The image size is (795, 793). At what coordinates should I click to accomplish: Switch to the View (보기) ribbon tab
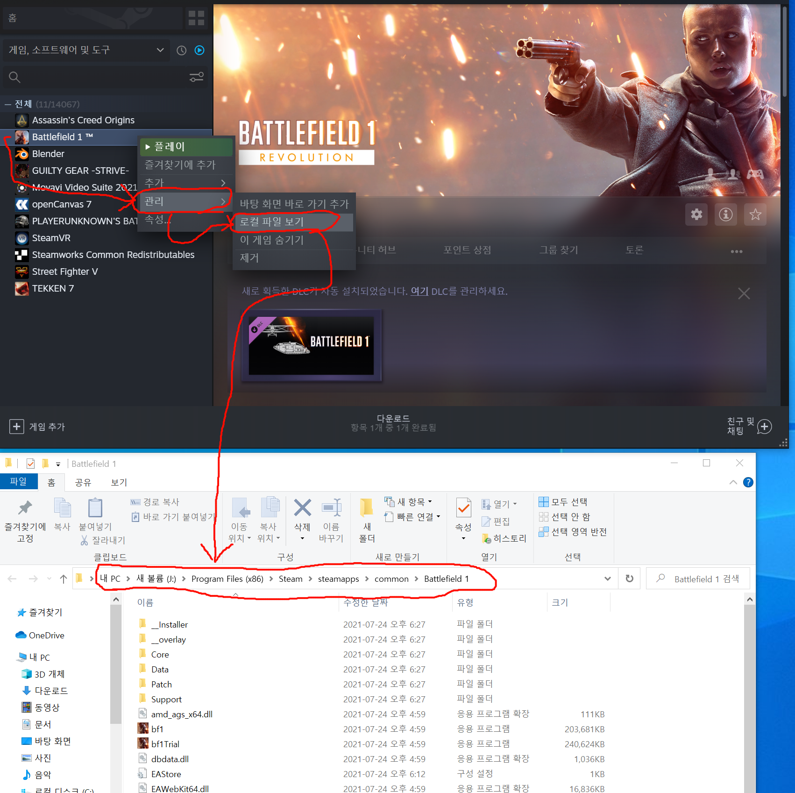119,482
